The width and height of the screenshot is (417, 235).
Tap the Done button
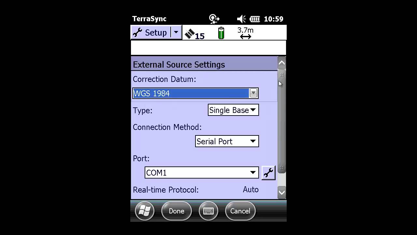177,211
